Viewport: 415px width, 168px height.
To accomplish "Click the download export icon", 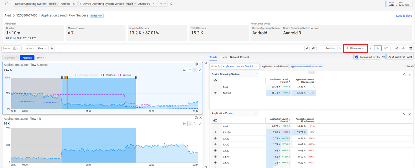I will [404, 48].
